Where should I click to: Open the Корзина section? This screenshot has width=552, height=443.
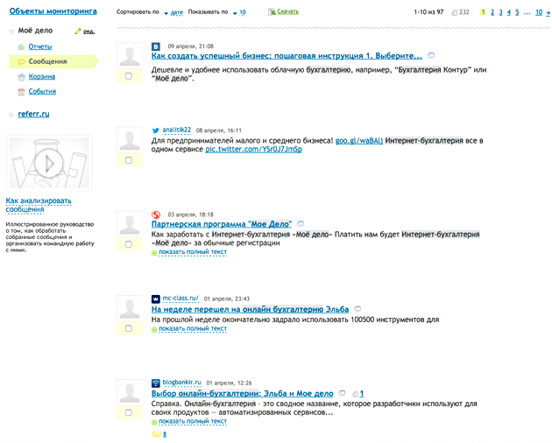[x=42, y=77]
